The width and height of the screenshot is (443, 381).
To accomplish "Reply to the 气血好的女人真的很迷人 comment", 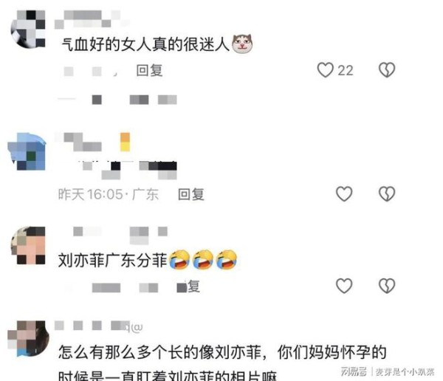I will click(149, 70).
